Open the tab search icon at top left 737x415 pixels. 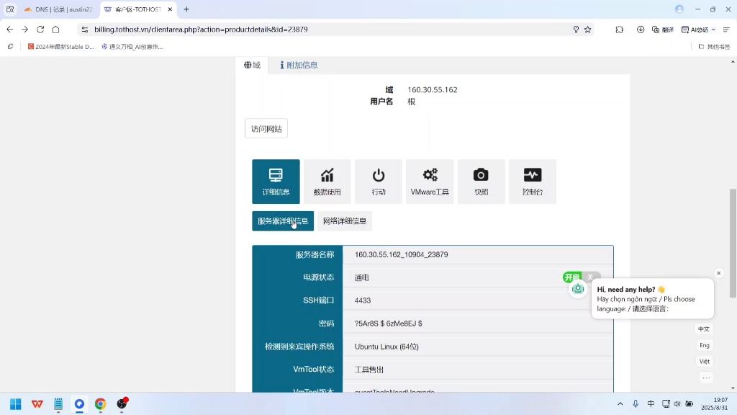click(10, 9)
